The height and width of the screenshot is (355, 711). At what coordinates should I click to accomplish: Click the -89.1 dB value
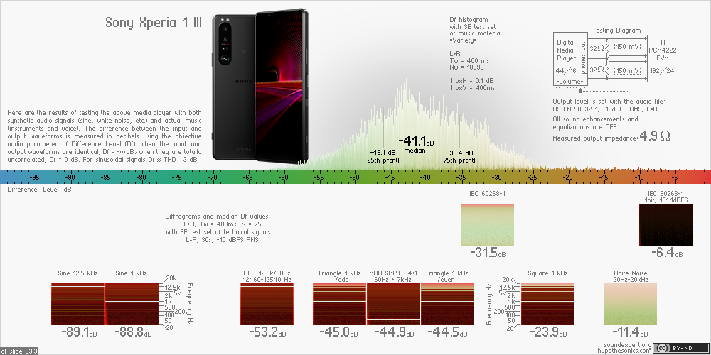point(80,332)
